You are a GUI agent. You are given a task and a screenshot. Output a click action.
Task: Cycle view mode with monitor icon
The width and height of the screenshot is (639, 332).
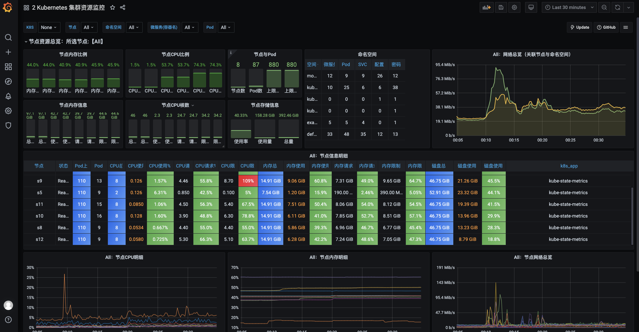(x=531, y=7)
